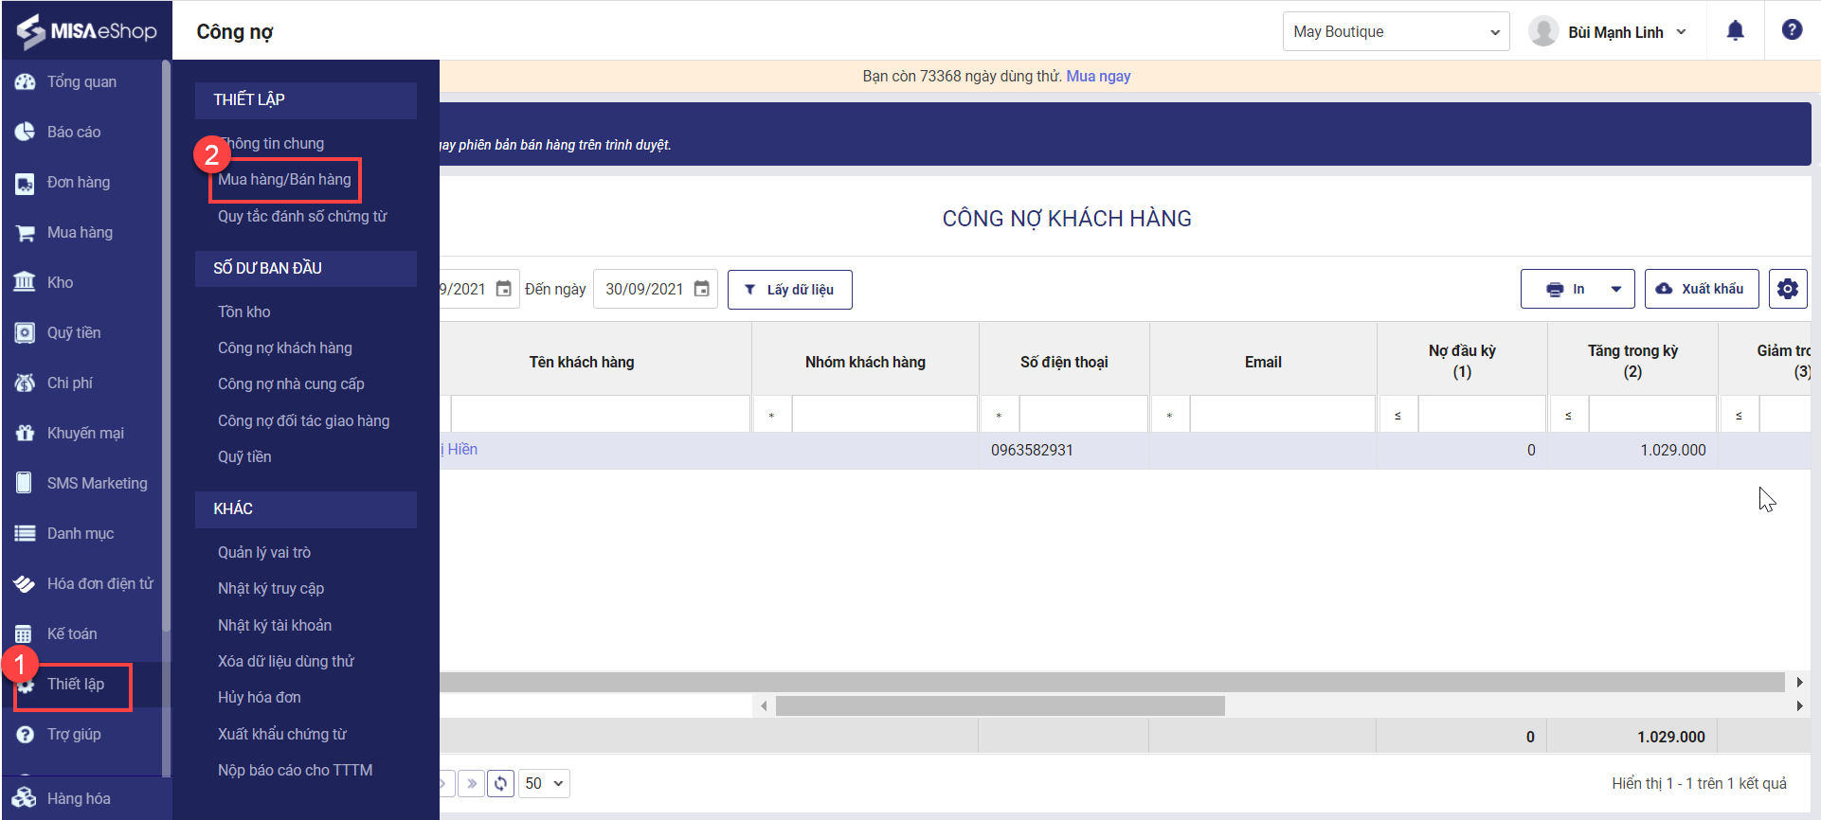
Task: Select Công nợ nhà cung cấp item
Action: [291, 383]
